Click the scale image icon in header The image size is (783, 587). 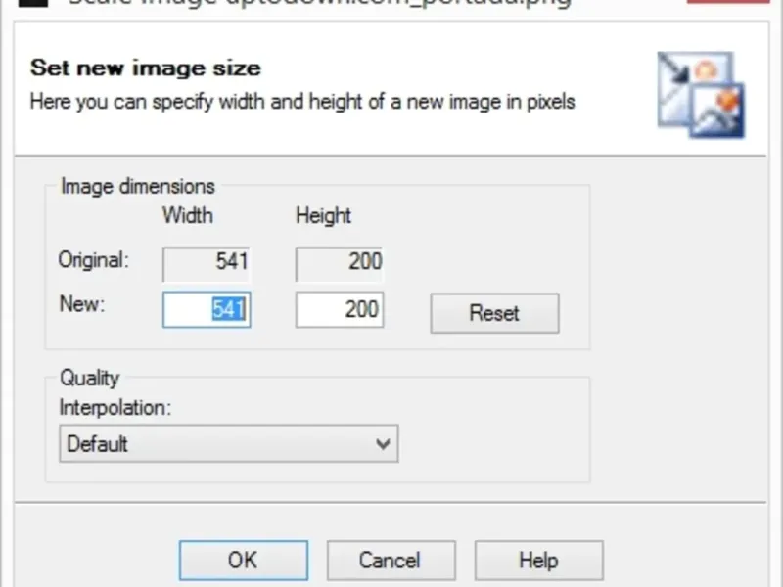click(x=701, y=94)
